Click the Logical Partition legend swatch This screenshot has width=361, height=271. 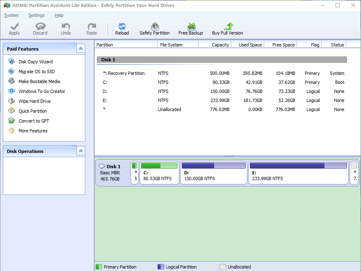161,266
